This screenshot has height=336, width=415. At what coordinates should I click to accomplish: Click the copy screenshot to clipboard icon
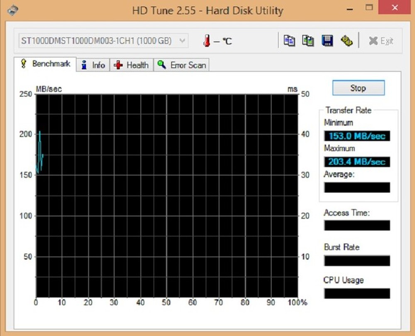tap(308, 40)
